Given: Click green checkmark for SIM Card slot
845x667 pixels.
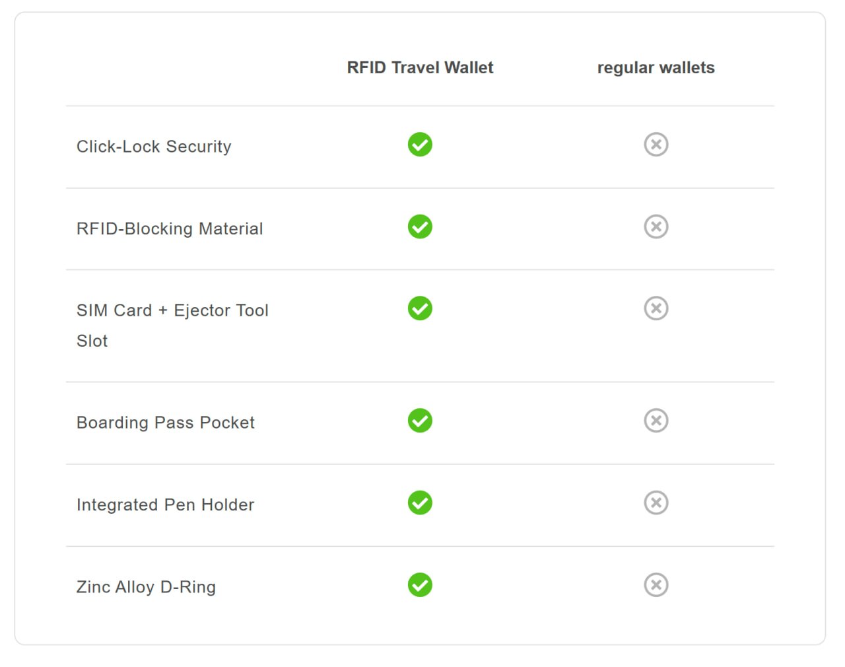Looking at the screenshot, I should [x=420, y=308].
